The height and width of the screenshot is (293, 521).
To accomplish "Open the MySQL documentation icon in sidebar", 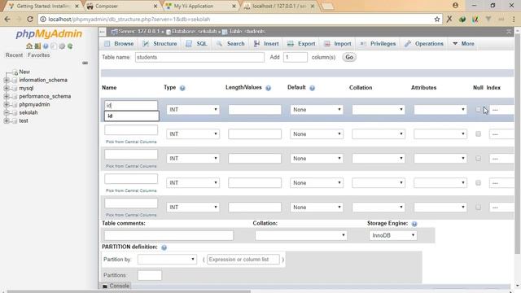I will [x=54, y=46].
